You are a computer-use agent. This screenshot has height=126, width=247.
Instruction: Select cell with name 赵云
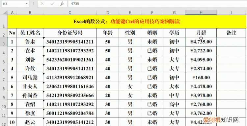pos(30,122)
